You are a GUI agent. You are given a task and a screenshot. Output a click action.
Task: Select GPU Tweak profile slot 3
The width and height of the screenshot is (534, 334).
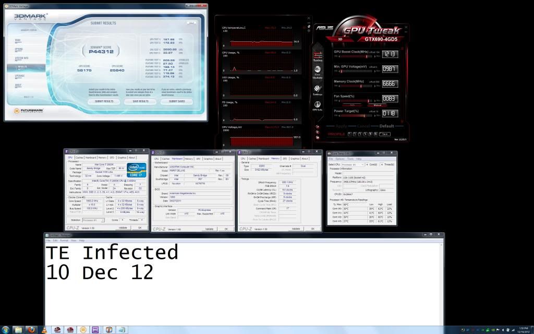coord(360,134)
